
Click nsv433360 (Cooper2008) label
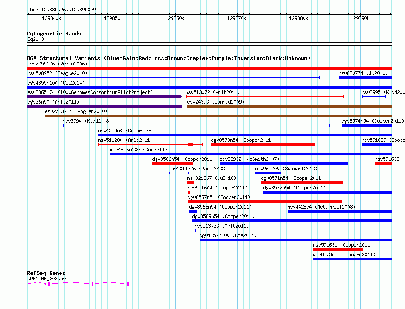coord(128,130)
